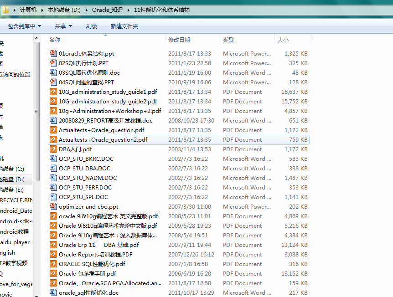Image resolution: width=393 pixels, height=297 pixels.
Task: Click the 13,162 KB size cell
Action: pos(294,273)
